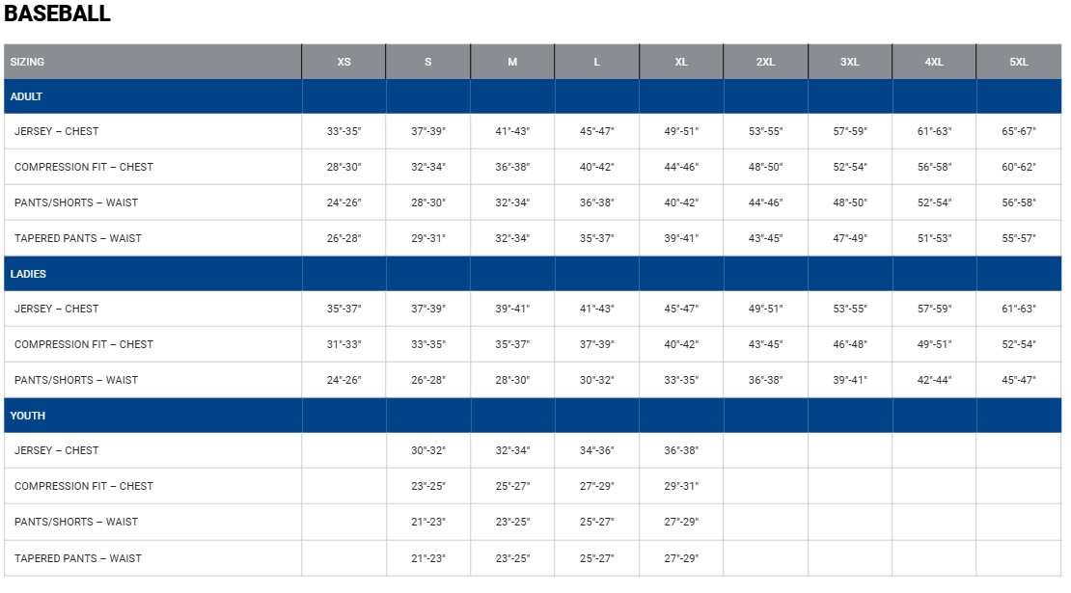1071x593 pixels.
Task: Click the 2XL size column header
Action: pyautogui.click(x=765, y=62)
